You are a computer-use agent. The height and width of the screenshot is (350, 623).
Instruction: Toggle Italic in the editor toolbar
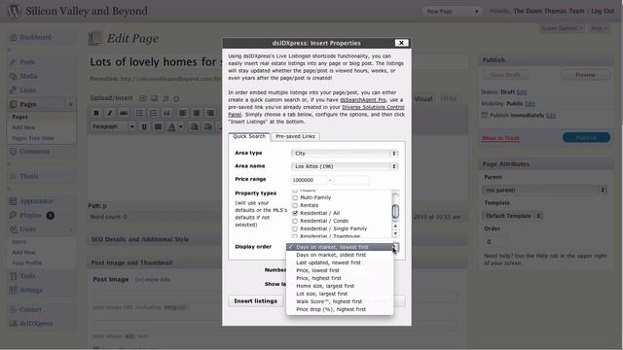(110, 113)
